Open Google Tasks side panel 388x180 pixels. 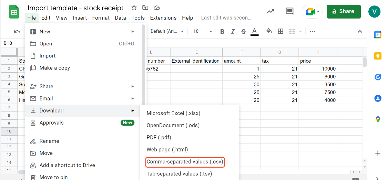coord(378,77)
